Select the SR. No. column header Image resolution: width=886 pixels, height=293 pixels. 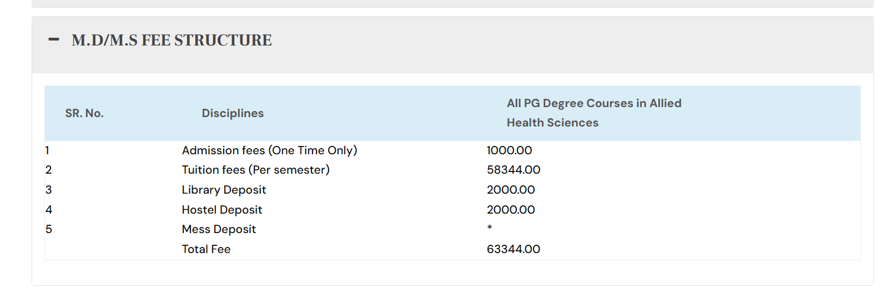click(x=84, y=113)
